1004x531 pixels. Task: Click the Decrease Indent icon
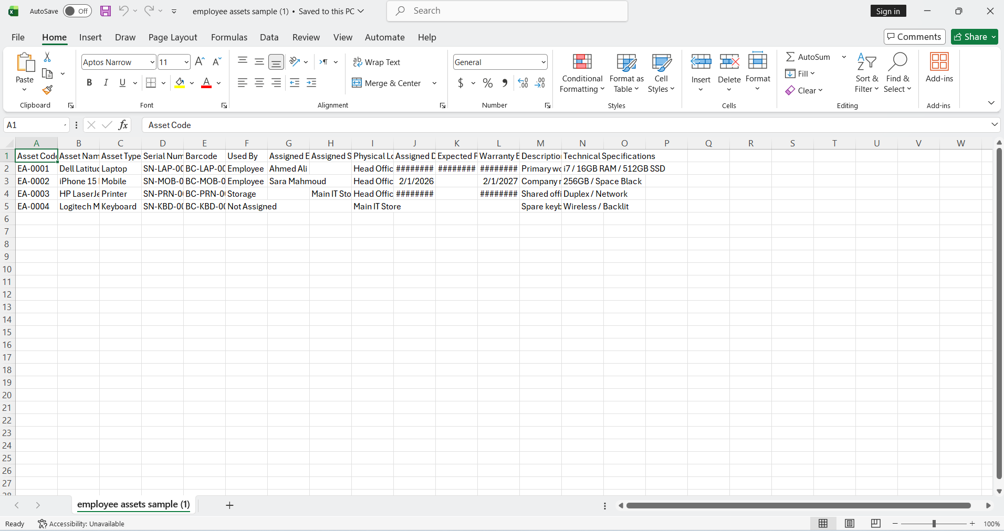(295, 83)
